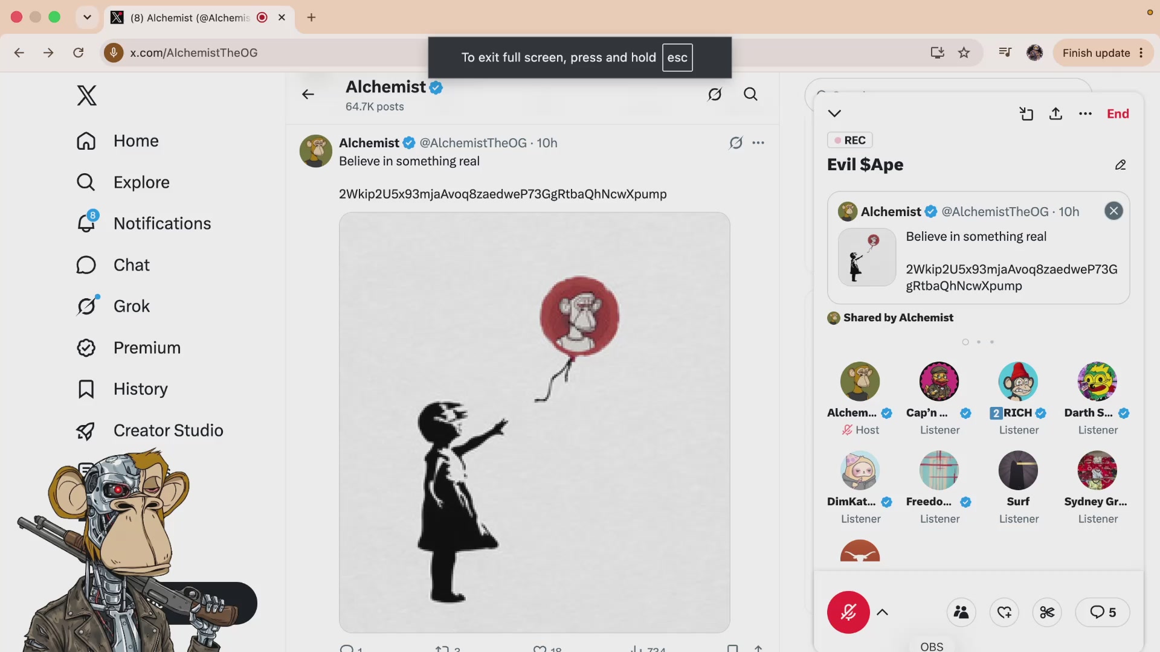Edit the Space title Evil $Ape

pos(1120,165)
